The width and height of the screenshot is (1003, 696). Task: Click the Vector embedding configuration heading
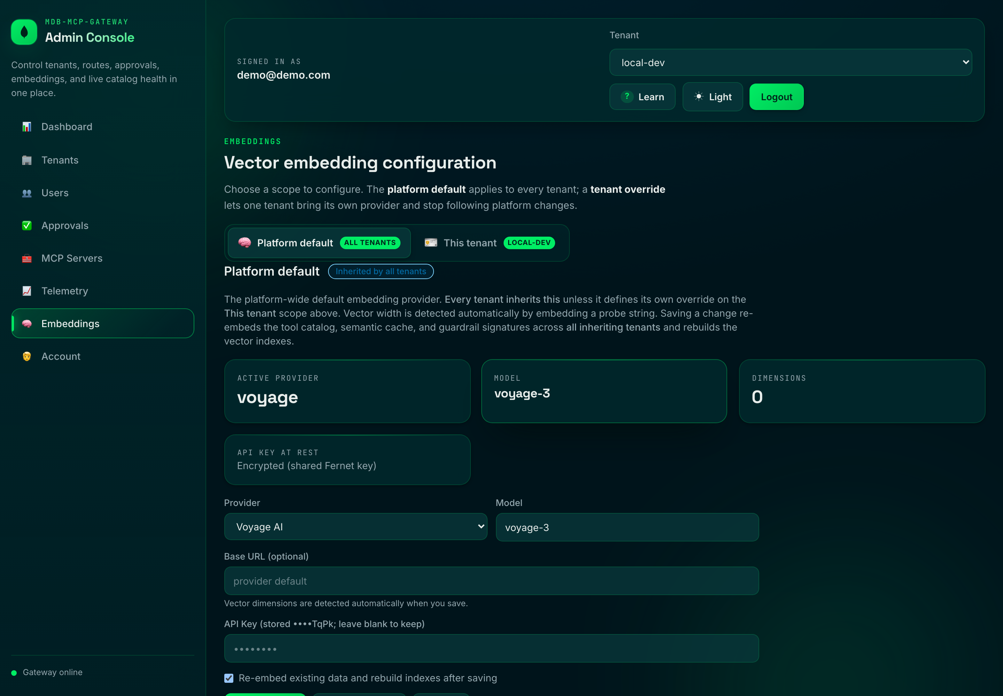[x=360, y=163]
